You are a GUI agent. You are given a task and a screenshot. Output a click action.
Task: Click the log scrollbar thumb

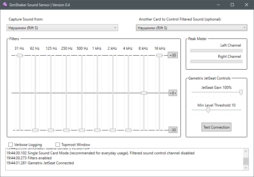click(x=246, y=161)
